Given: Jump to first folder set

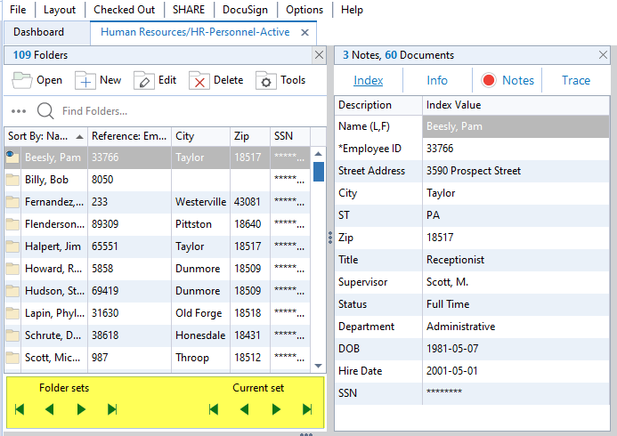Looking at the screenshot, I should coord(20,409).
